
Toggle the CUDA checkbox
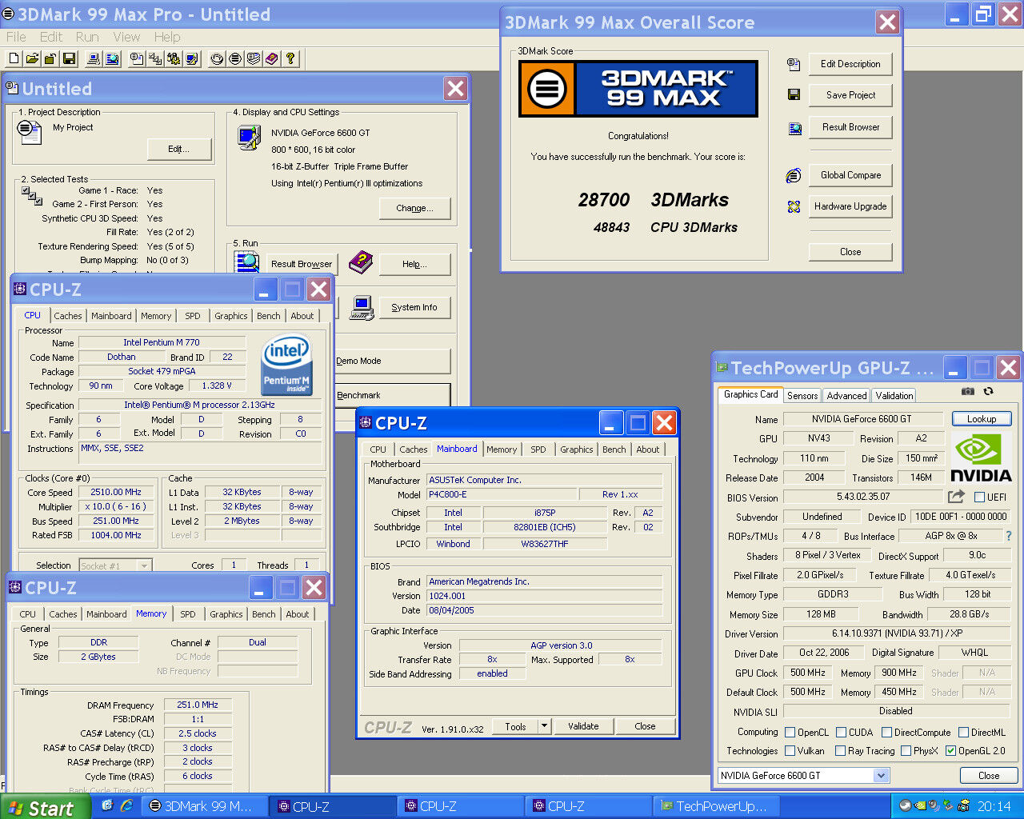click(842, 732)
